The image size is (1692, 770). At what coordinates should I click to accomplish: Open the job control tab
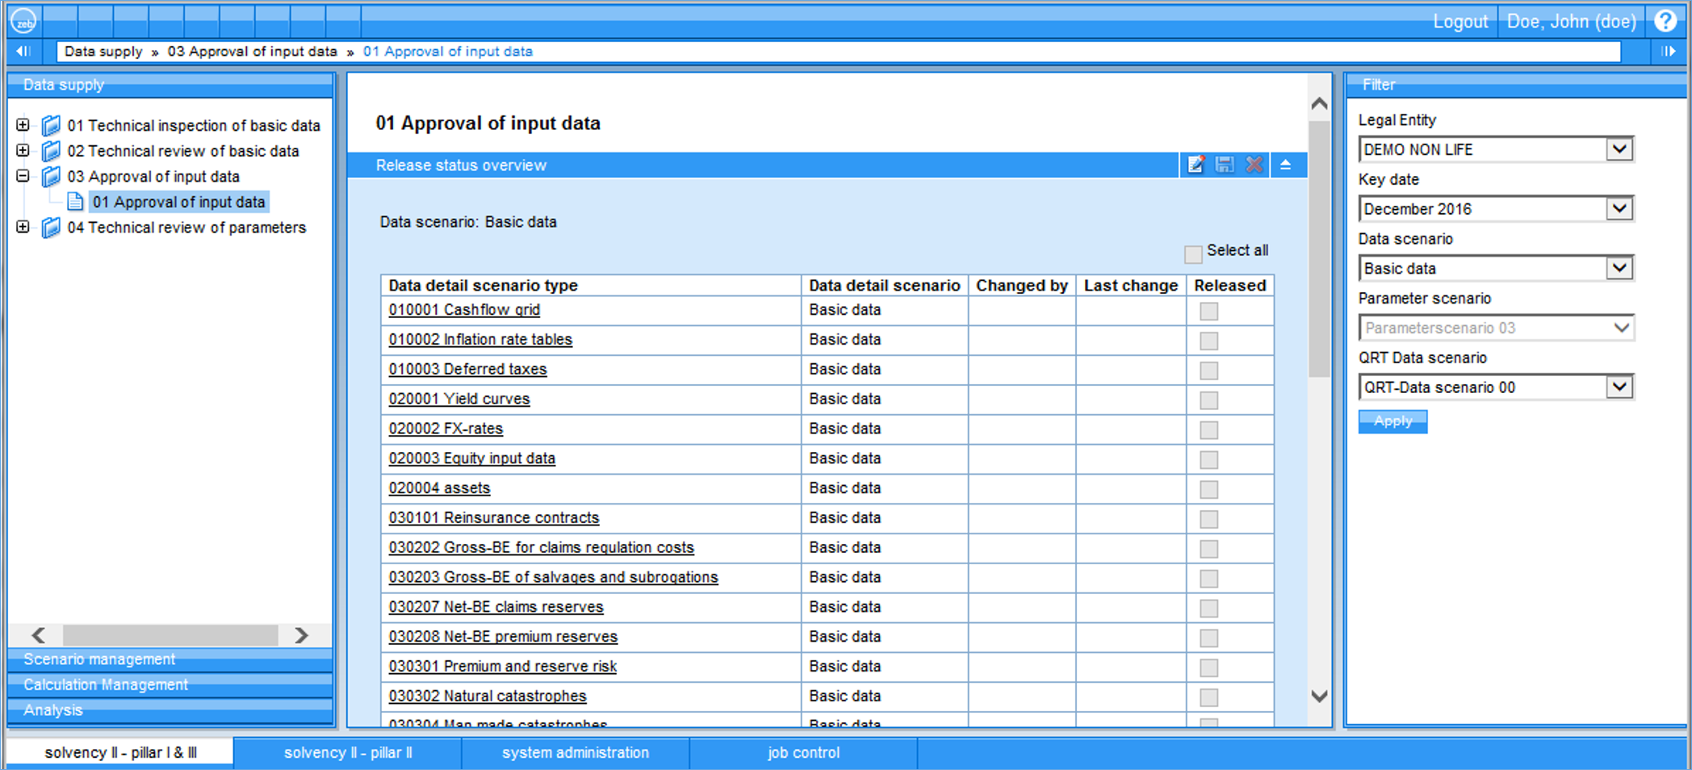pos(803,752)
